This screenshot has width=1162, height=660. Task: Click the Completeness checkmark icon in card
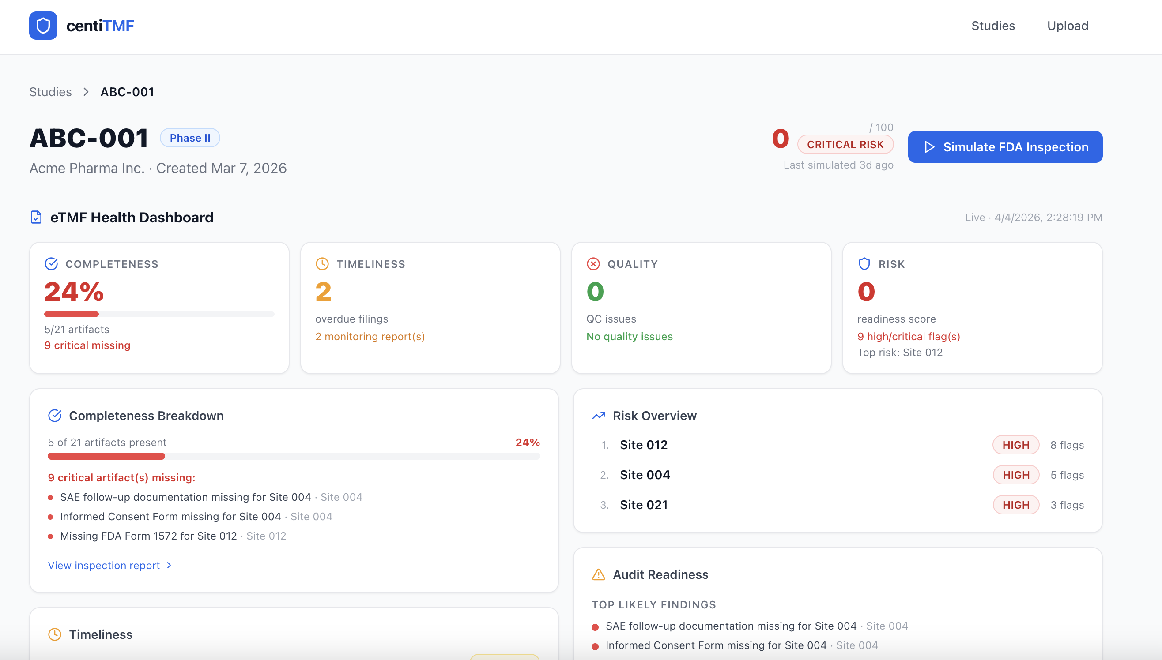[x=51, y=264]
